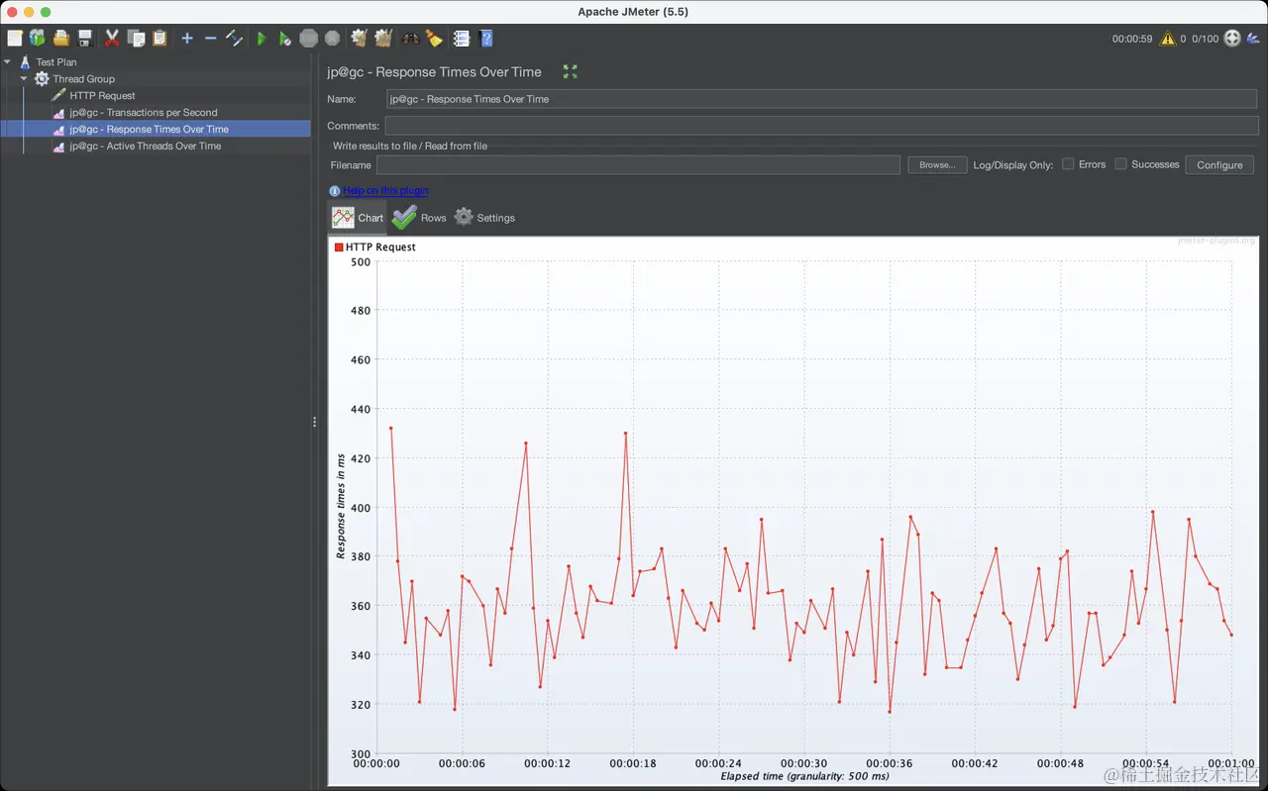Screen dimensions: 1268x791
Task: Select Thread Group in the tree
Action: (84, 79)
